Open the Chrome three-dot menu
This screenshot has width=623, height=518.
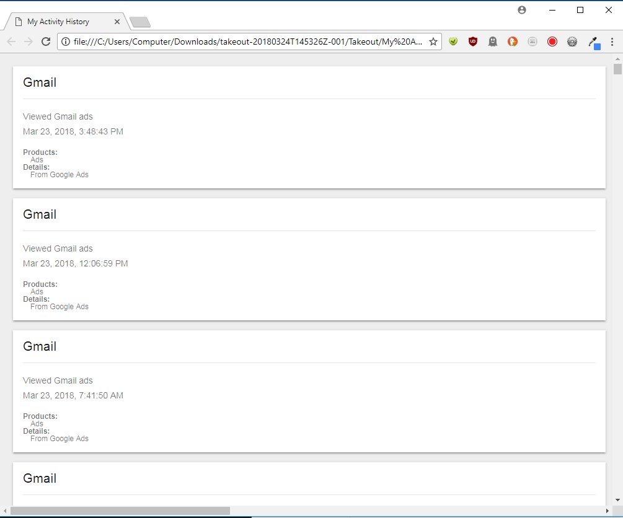[x=612, y=42]
